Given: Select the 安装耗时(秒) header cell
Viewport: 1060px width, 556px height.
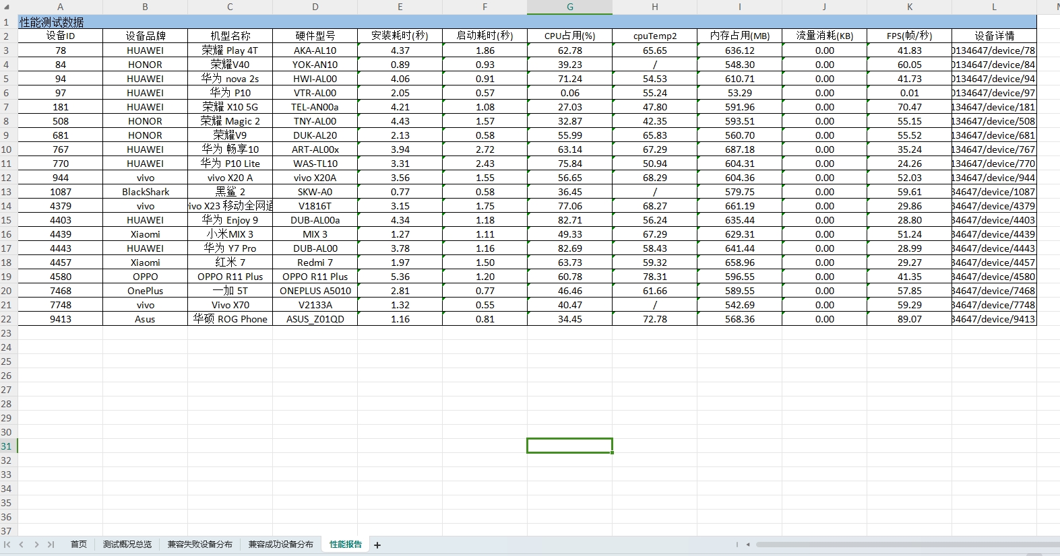Looking at the screenshot, I should coord(400,36).
